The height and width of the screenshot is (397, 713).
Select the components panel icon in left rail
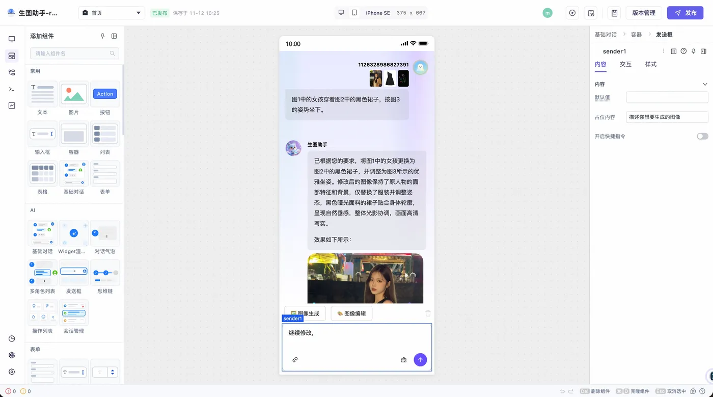click(12, 56)
